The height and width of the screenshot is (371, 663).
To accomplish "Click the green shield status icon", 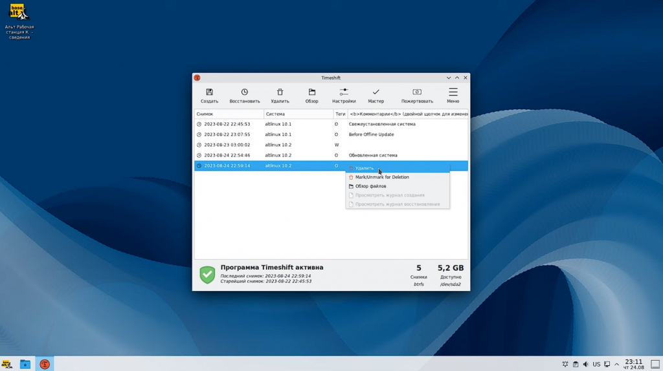I will click(207, 275).
